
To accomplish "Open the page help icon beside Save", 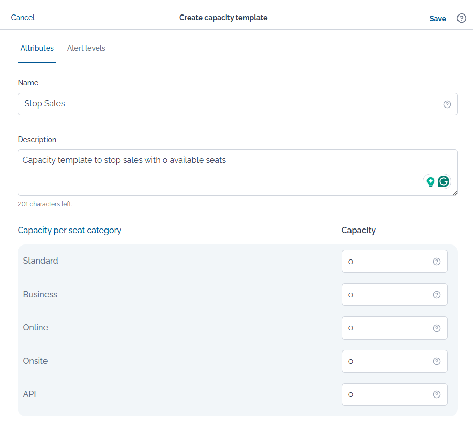I will pyautogui.click(x=461, y=18).
